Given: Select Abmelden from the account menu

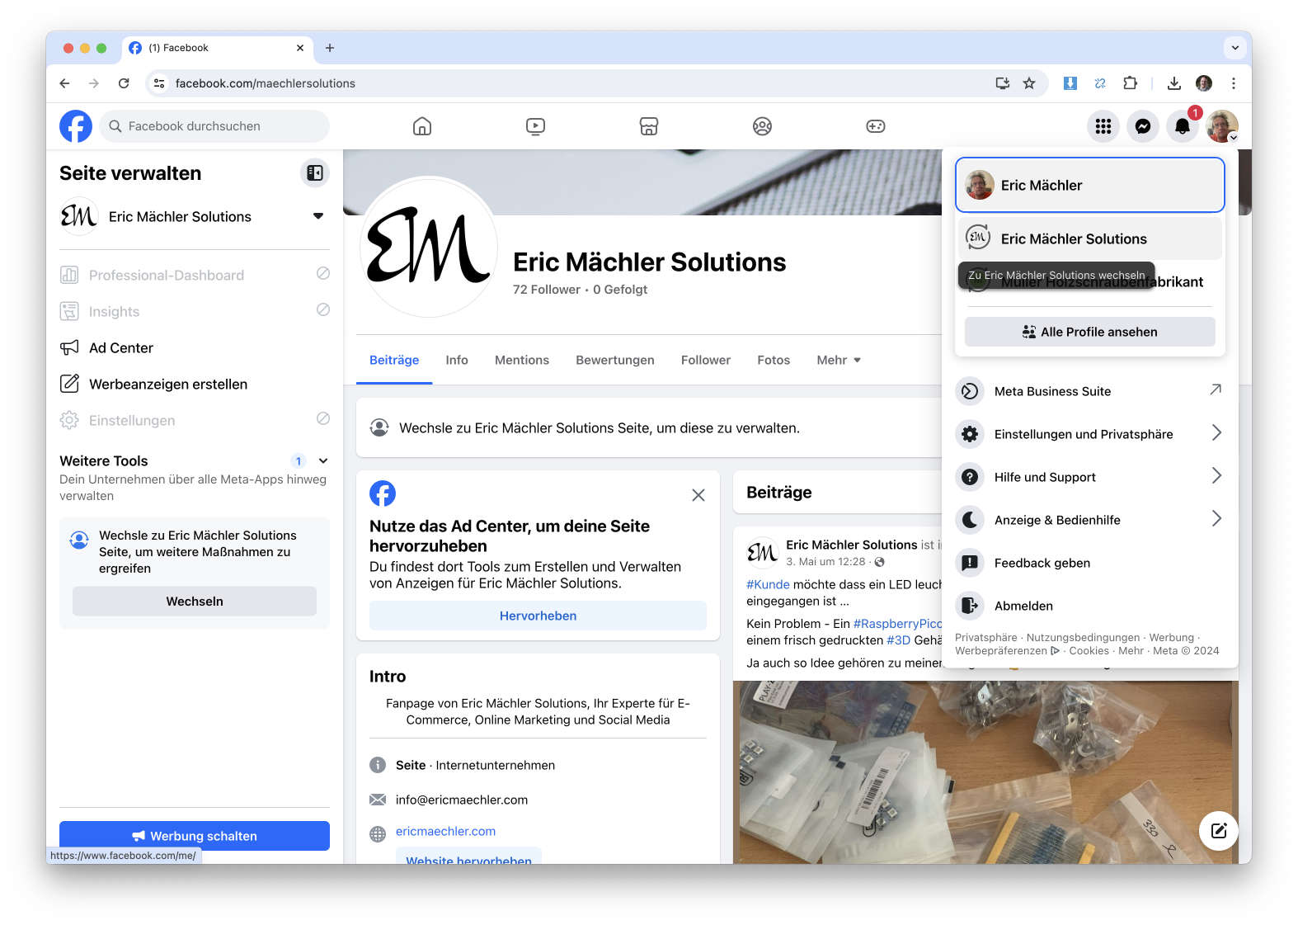Looking at the screenshot, I should (1023, 606).
